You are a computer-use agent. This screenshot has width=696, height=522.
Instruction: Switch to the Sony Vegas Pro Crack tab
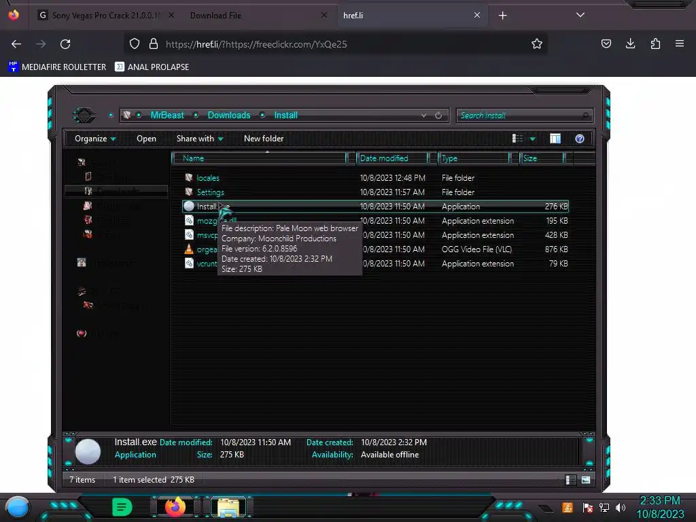click(106, 16)
